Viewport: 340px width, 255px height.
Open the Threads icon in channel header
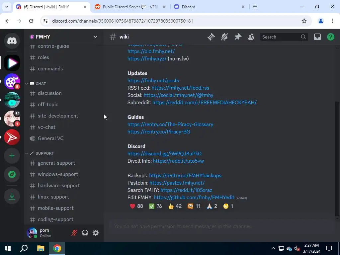pos(211,37)
